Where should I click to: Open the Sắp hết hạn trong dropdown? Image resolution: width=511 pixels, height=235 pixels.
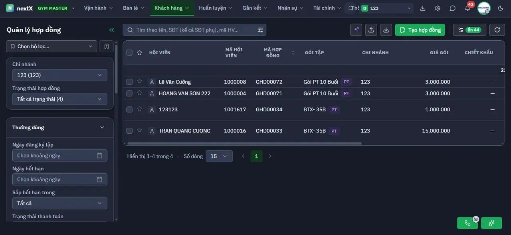click(x=60, y=203)
